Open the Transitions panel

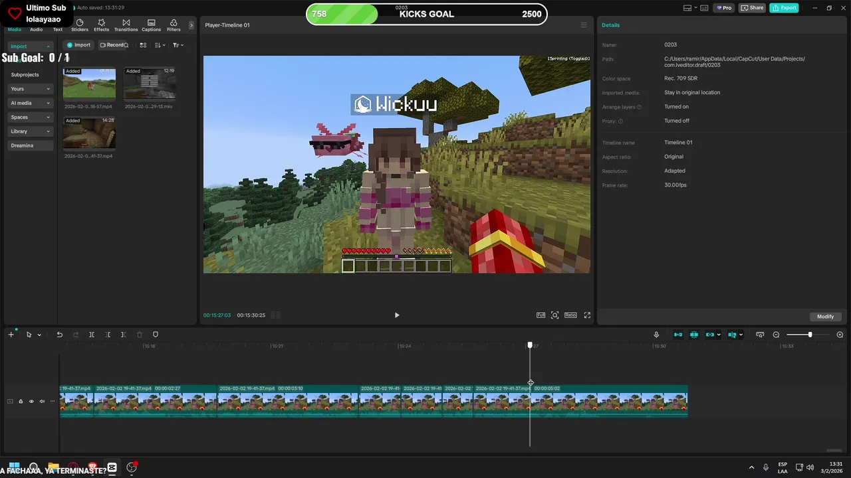[x=126, y=25]
